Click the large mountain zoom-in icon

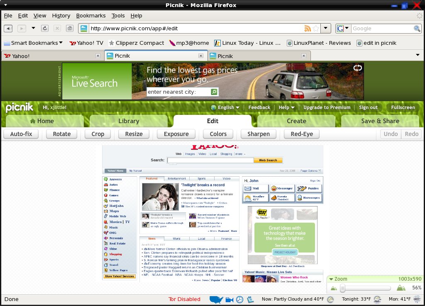coord(401,288)
